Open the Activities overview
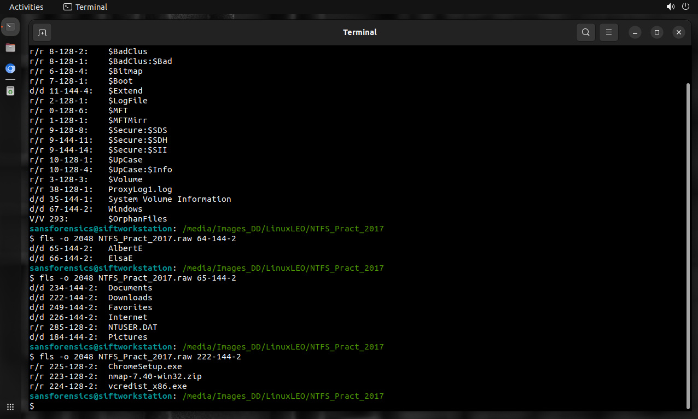698x419 pixels. [x=26, y=7]
